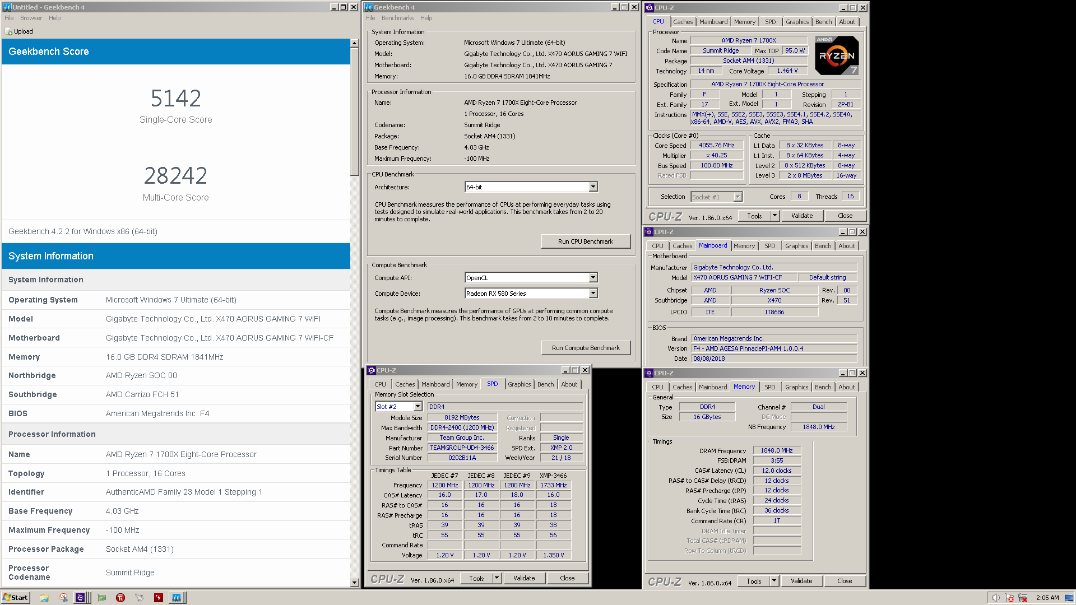Expand the Architecture 64-bit dropdown
The width and height of the screenshot is (1076, 605).
593,187
